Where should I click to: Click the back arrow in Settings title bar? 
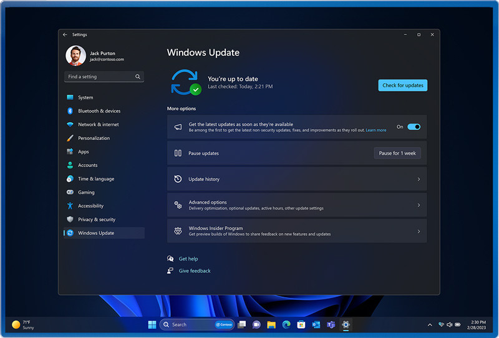coord(65,35)
